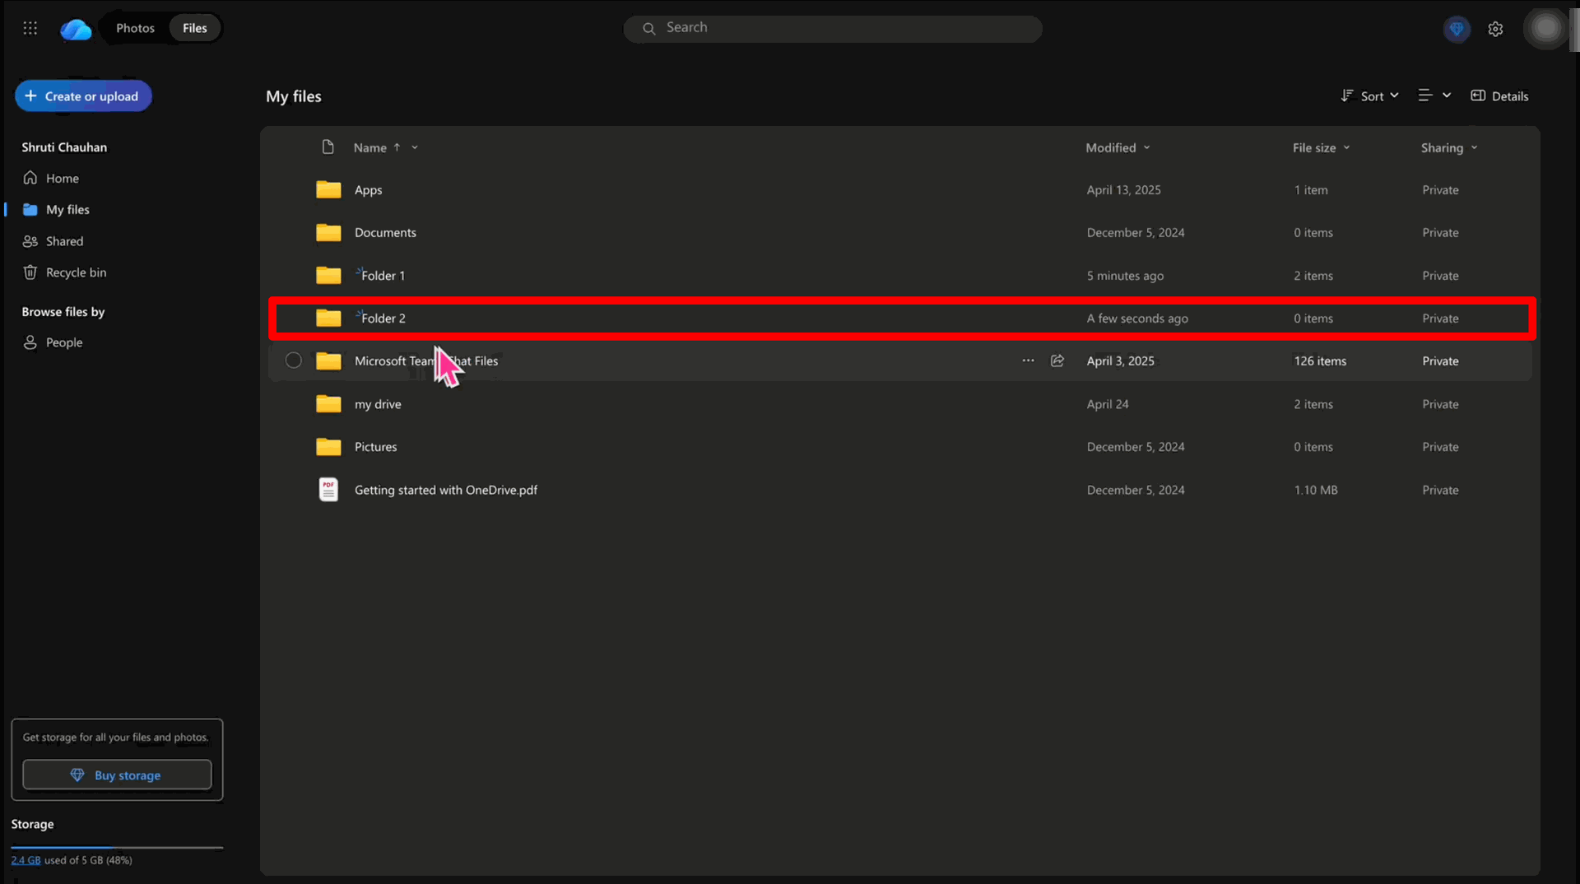Open more actions for Microsoft Teams Chat Files
Viewport: 1580px width, 884px height.
pyautogui.click(x=1028, y=361)
